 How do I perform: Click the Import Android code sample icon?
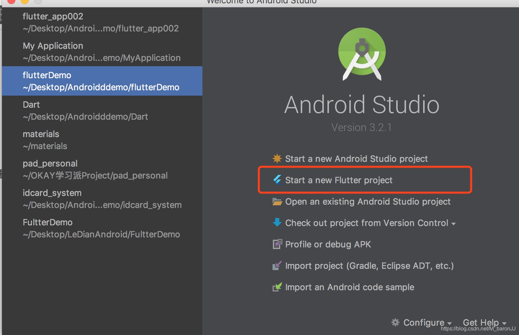[x=277, y=287]
